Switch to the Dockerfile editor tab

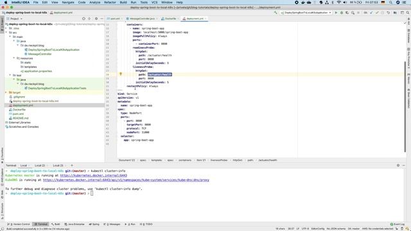click(x=170, y=19)
